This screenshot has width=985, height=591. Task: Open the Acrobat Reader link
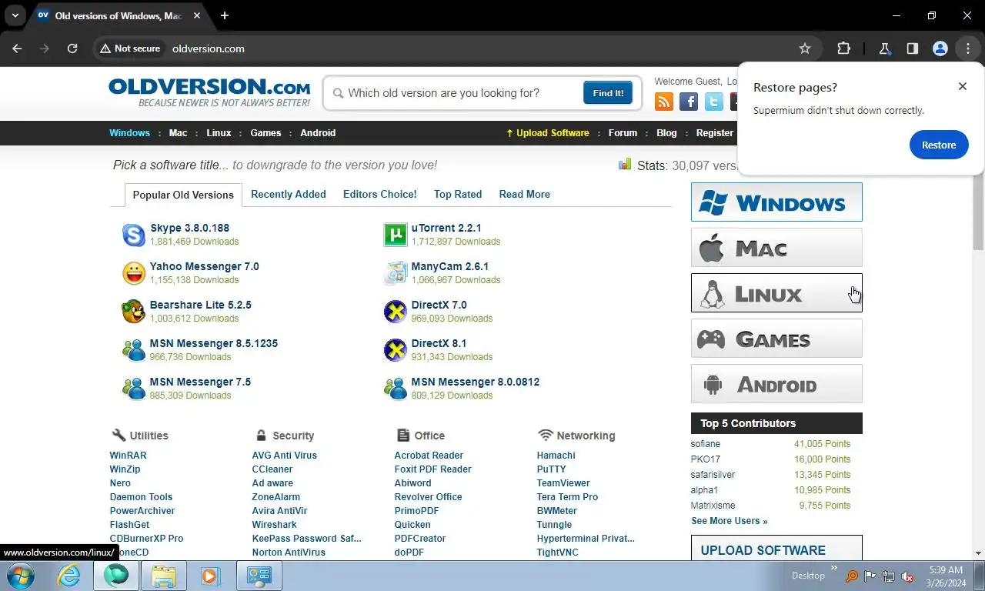[x=429, y=456]
